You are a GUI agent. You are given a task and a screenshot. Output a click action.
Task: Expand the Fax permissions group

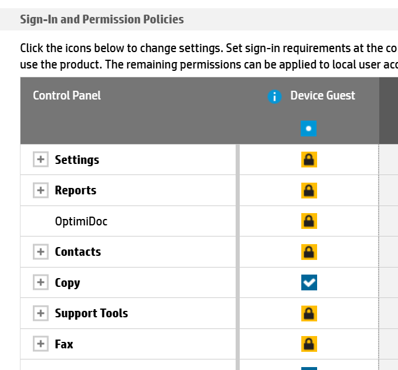point(40,344)
